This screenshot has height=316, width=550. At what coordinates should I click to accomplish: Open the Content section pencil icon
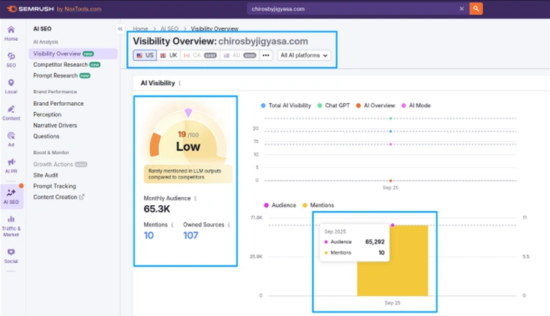click(x=11, y=109)
